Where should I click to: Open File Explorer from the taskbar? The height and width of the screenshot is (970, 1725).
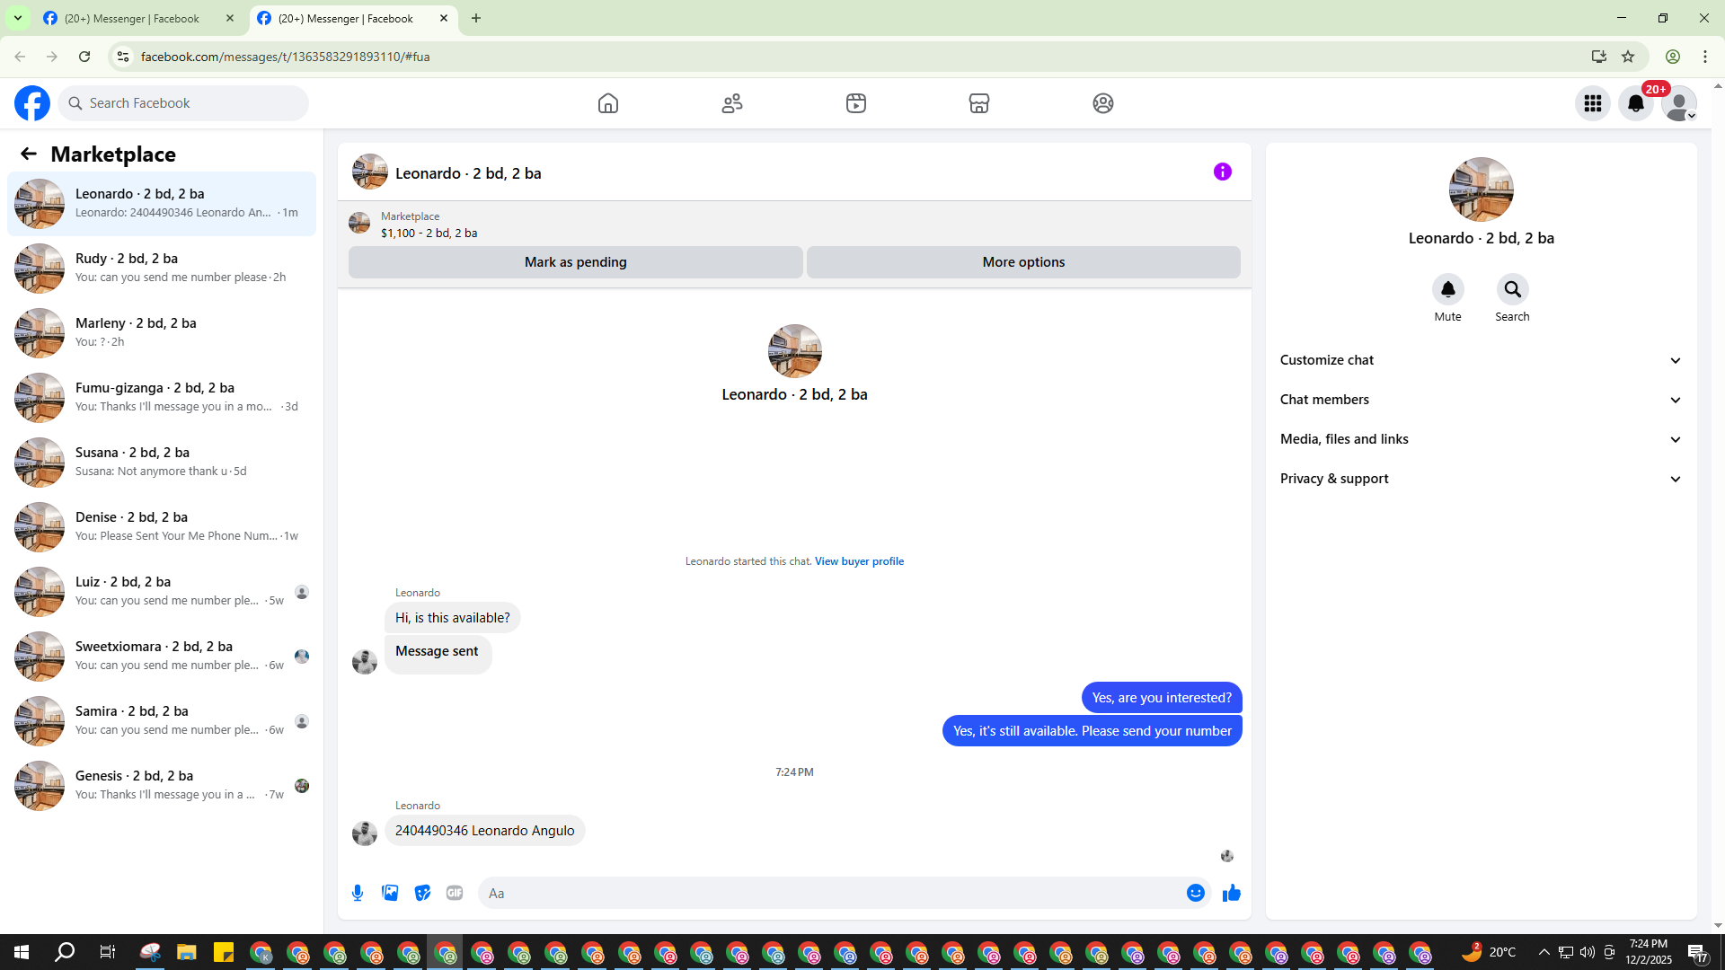[x=186, y=952]
